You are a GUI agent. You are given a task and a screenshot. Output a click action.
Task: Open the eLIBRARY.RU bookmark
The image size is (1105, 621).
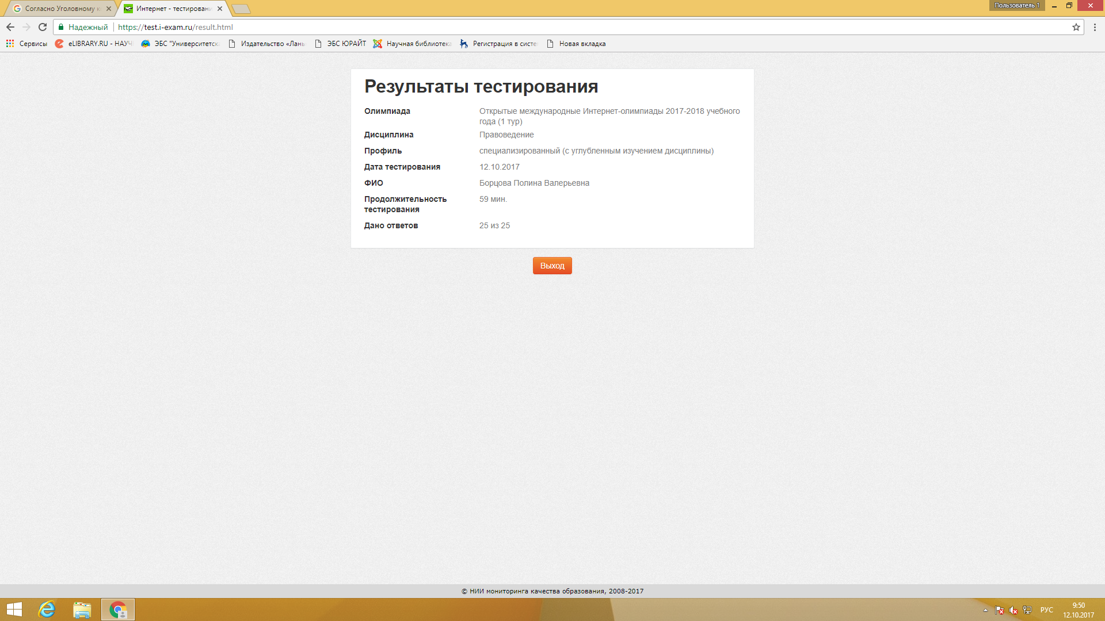[94, 44]
